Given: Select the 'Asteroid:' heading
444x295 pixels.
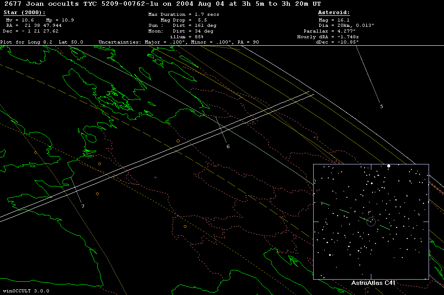Looking at the screenshot, I should pyautogui.click(x=333, y=13).
